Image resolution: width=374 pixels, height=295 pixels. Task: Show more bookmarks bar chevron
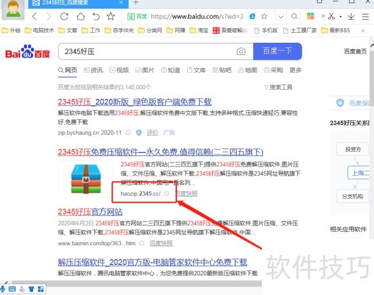coord(363,30)
